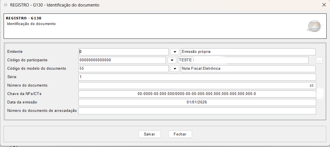Click the Código do participante input field
This screenshot has height=147, width=330.
[122, 60]
